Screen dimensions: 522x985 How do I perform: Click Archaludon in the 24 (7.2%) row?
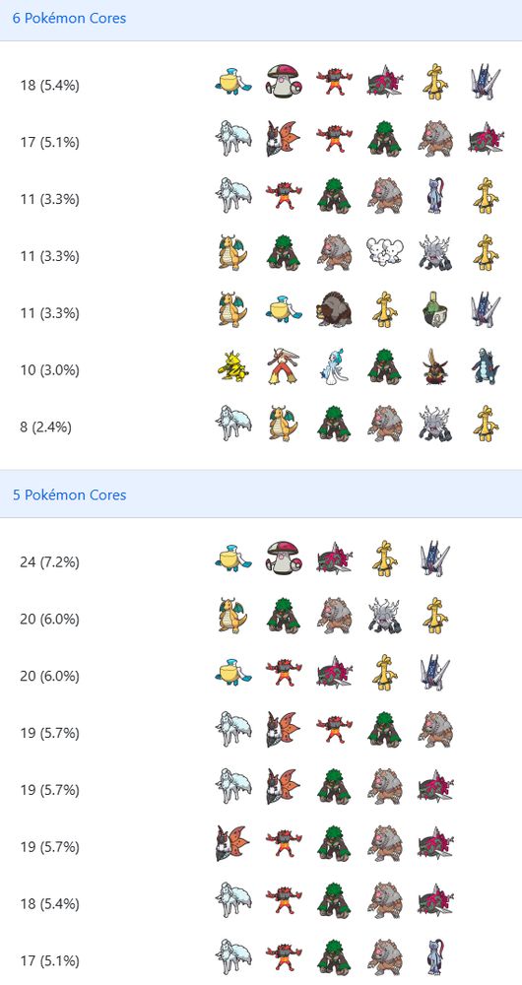(434, 558)
